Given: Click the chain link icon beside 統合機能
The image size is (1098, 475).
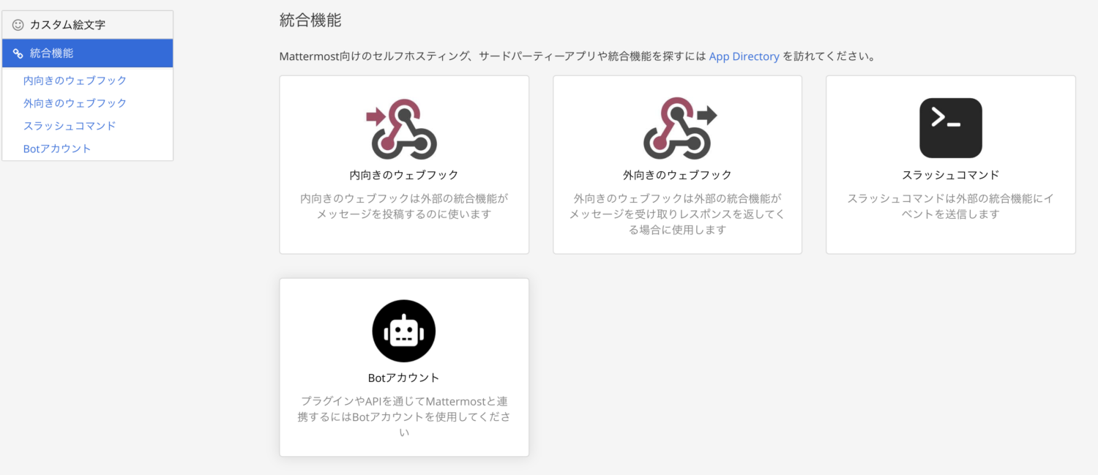Looking at the screenshot, I should (18, 53).
